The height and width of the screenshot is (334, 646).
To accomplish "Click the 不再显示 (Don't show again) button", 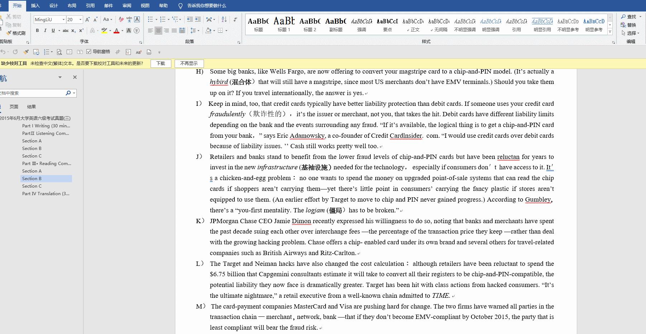I will point(189,63).
